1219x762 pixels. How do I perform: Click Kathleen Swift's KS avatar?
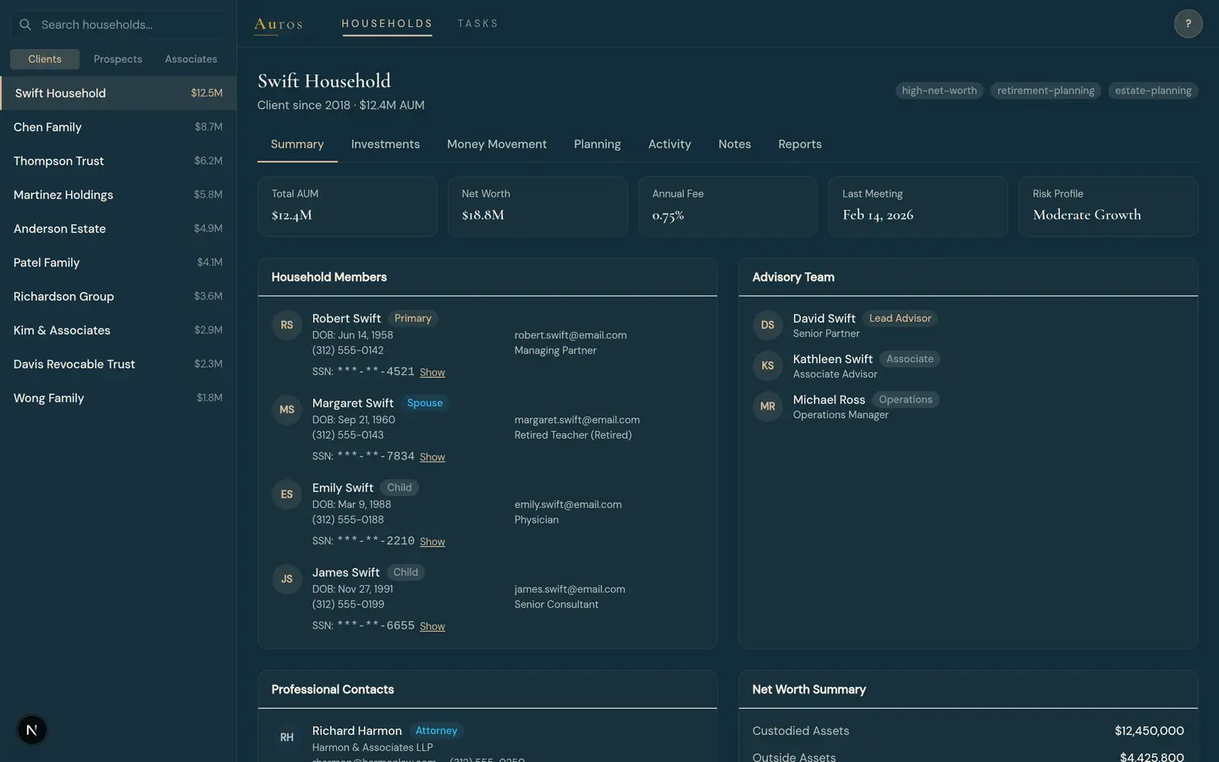click(x=768, y=366)
